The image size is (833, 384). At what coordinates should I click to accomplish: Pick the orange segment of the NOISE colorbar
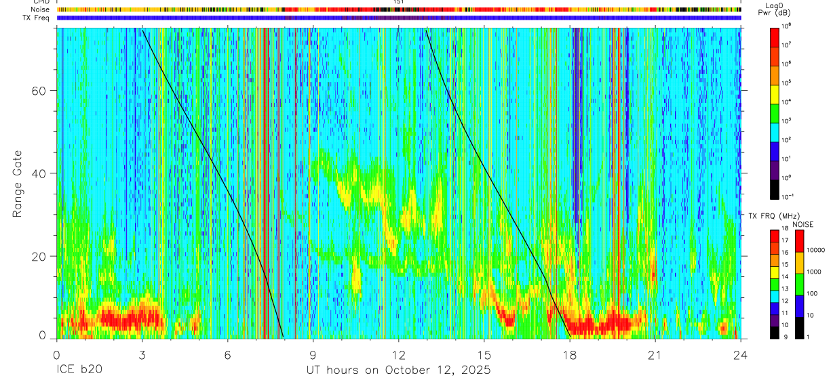(x=800, y=261)
